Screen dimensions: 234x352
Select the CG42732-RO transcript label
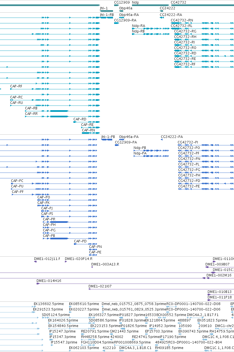(185, 48)
